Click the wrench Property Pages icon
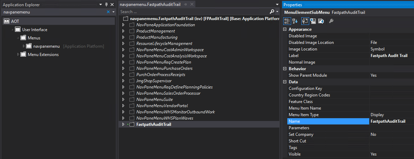This screenshot has width=414, height=159. (331, 21)
